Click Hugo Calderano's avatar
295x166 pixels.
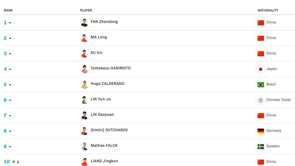84,84
